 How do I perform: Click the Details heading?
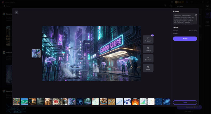175,28
